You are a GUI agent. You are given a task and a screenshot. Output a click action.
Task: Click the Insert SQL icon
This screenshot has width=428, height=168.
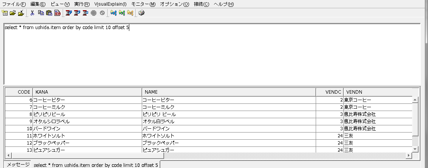pos(57,13)
